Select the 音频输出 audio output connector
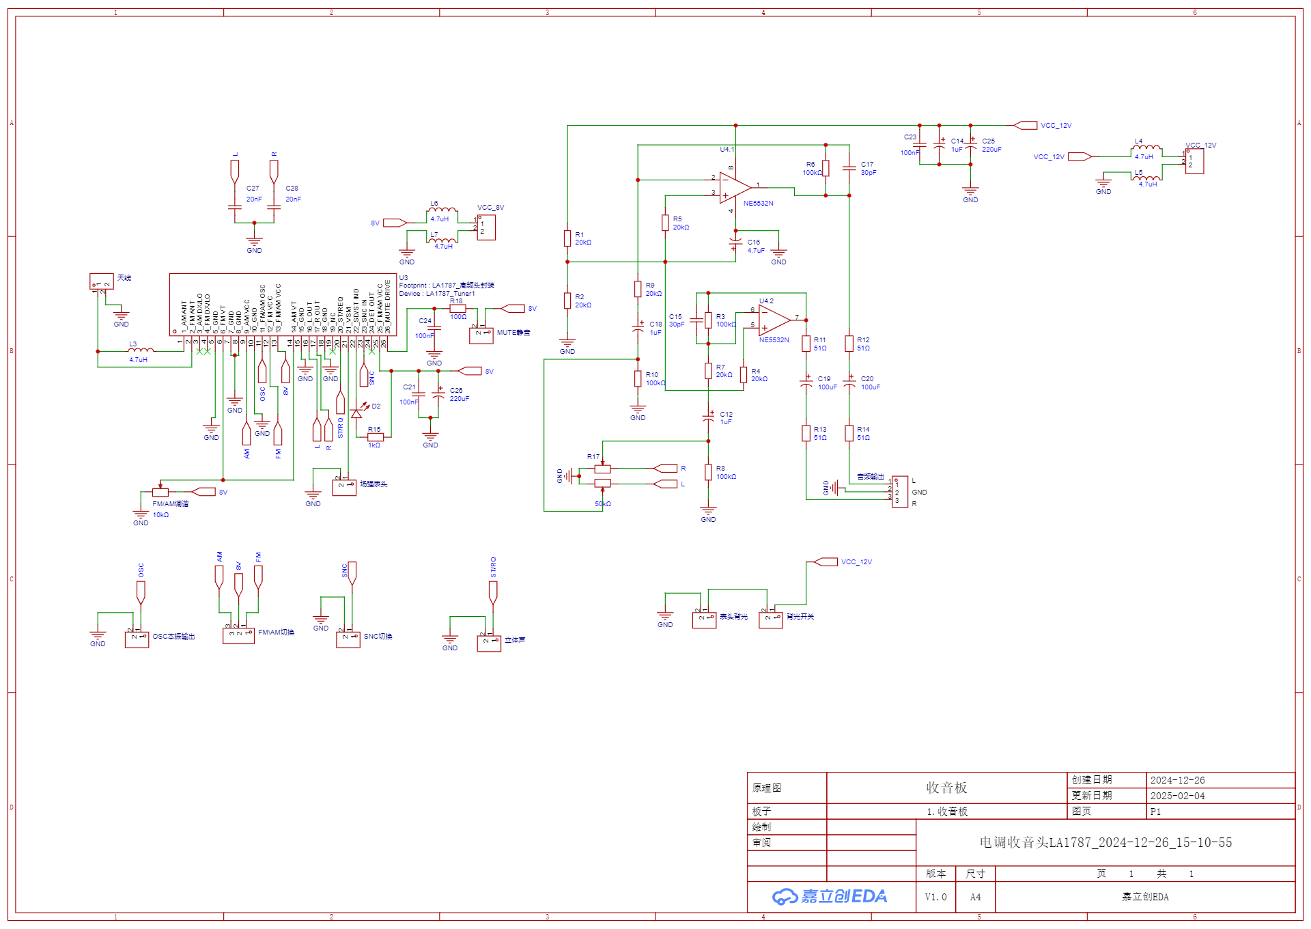This screenshot has width=1311, height=929. 900,492
